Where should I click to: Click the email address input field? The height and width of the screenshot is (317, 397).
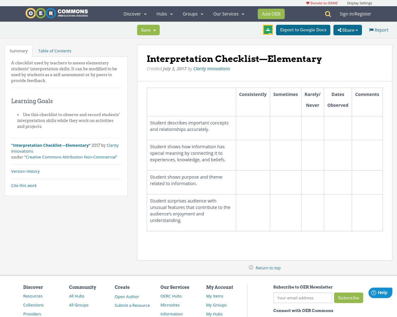click(x=302, y=298)
